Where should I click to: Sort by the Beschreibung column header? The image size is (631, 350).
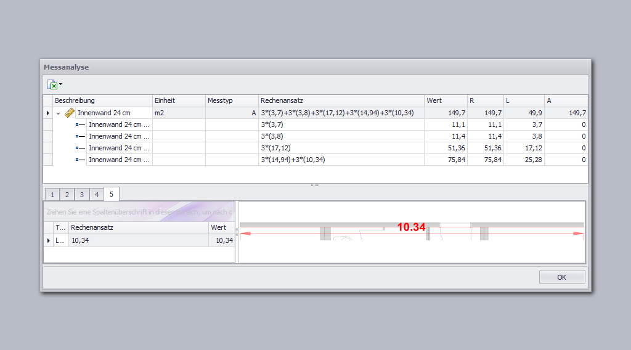click(x=102, y=100)
